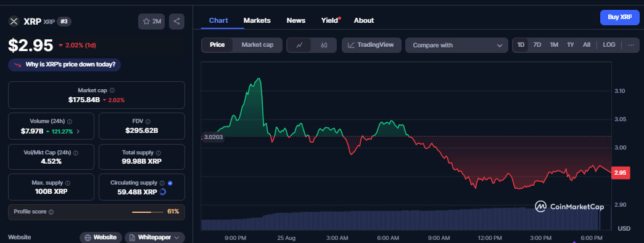This screenshot has height=243, width=644.
Task: Click Circulating supply info icon
Action: [162, 183]
